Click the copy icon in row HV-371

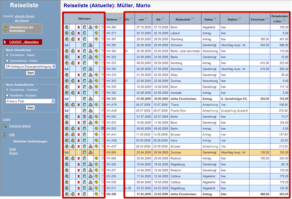pos(73,33)
